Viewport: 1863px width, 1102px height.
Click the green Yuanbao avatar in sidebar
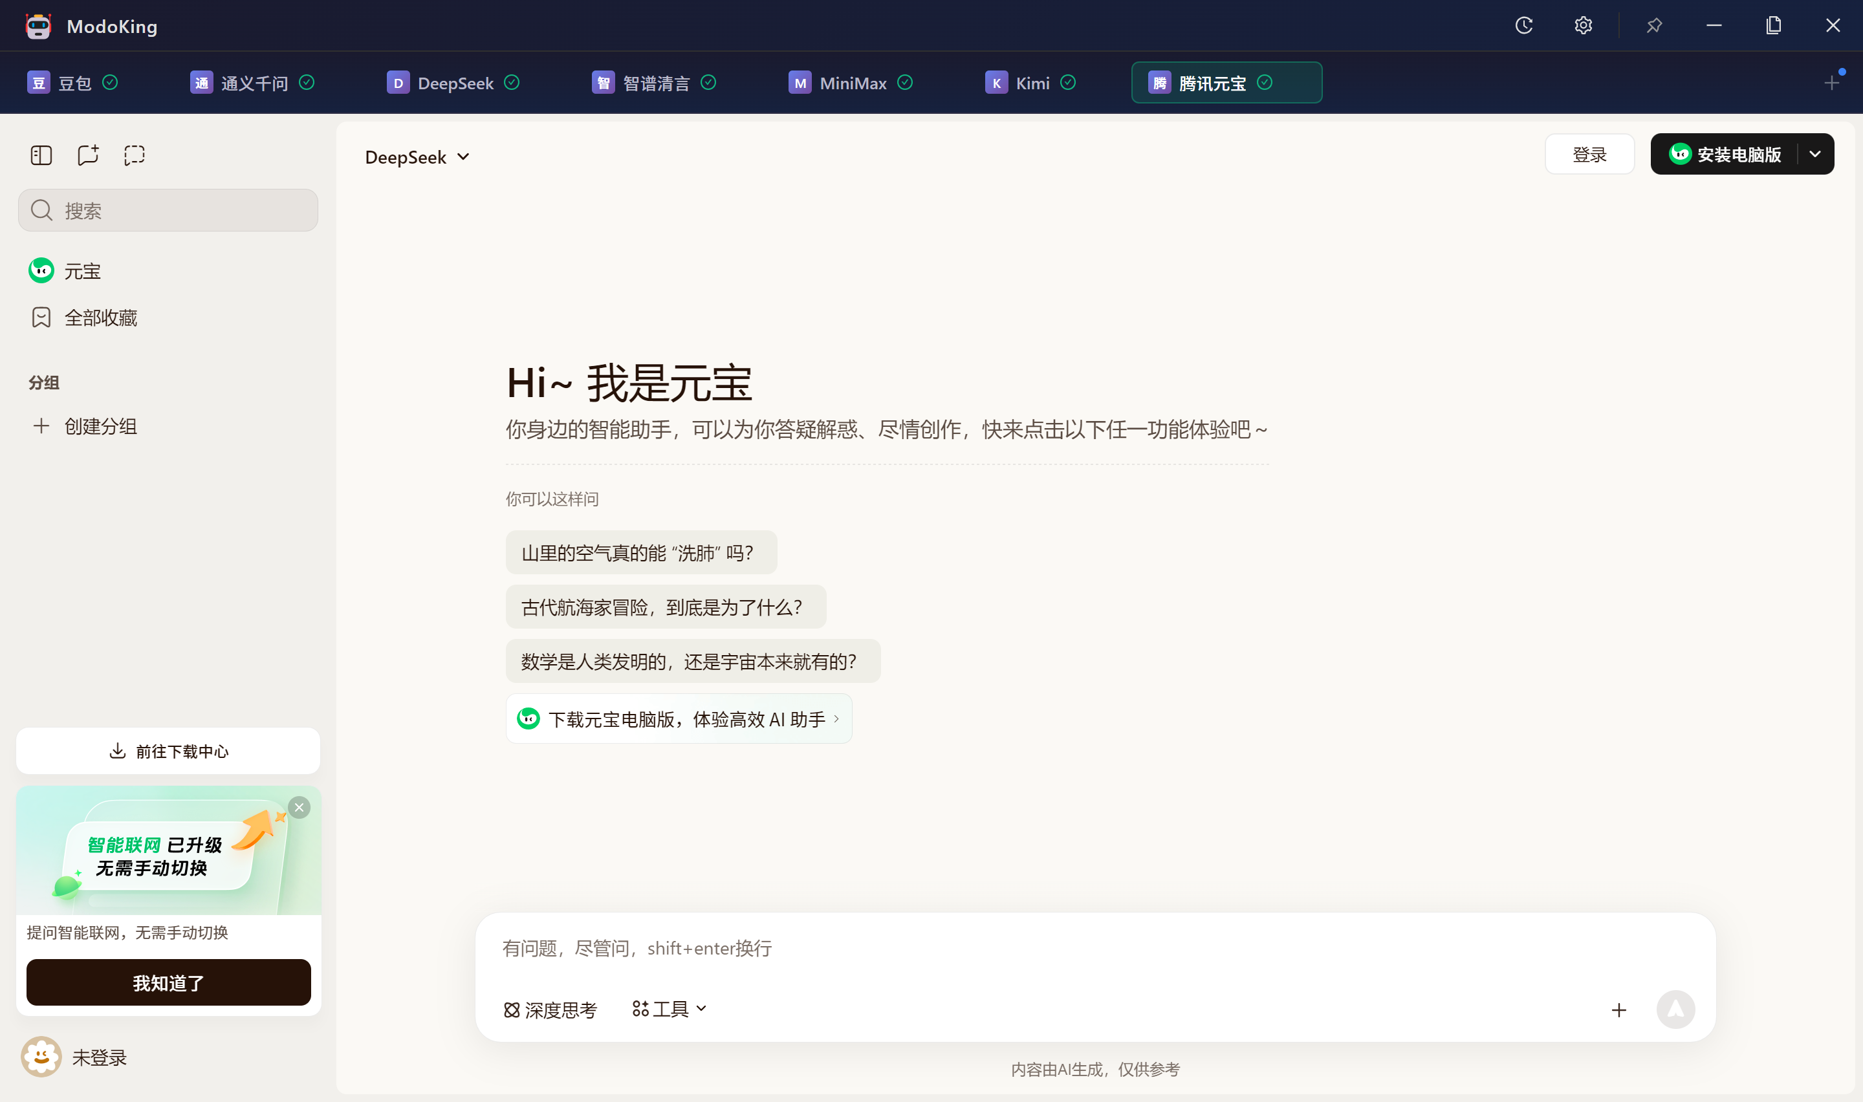tap(41, 270)
